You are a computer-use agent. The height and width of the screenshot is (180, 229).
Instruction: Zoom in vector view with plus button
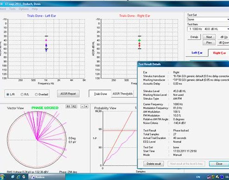click(x=86, y=107)
